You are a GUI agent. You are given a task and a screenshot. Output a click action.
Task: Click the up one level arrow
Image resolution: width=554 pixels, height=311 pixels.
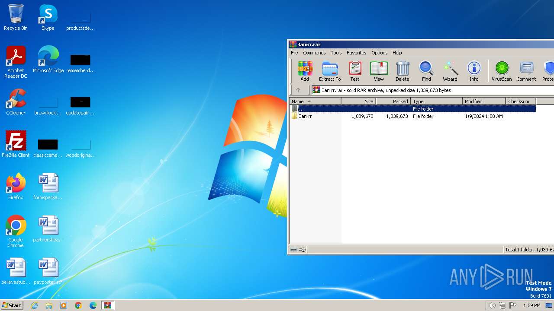click(298, 90)
